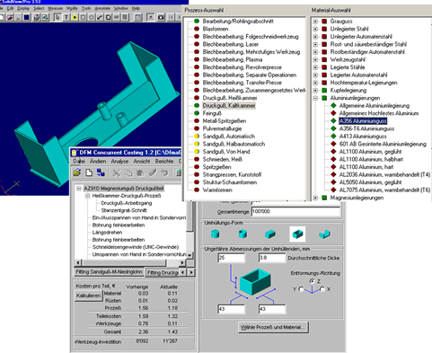The image size is (432, 353).
Task: Click the undo arrow icon in DFM toolbar
Action: tap(164, 172)
